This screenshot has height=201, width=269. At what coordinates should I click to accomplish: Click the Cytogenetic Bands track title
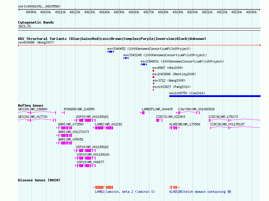click(36, 22)
